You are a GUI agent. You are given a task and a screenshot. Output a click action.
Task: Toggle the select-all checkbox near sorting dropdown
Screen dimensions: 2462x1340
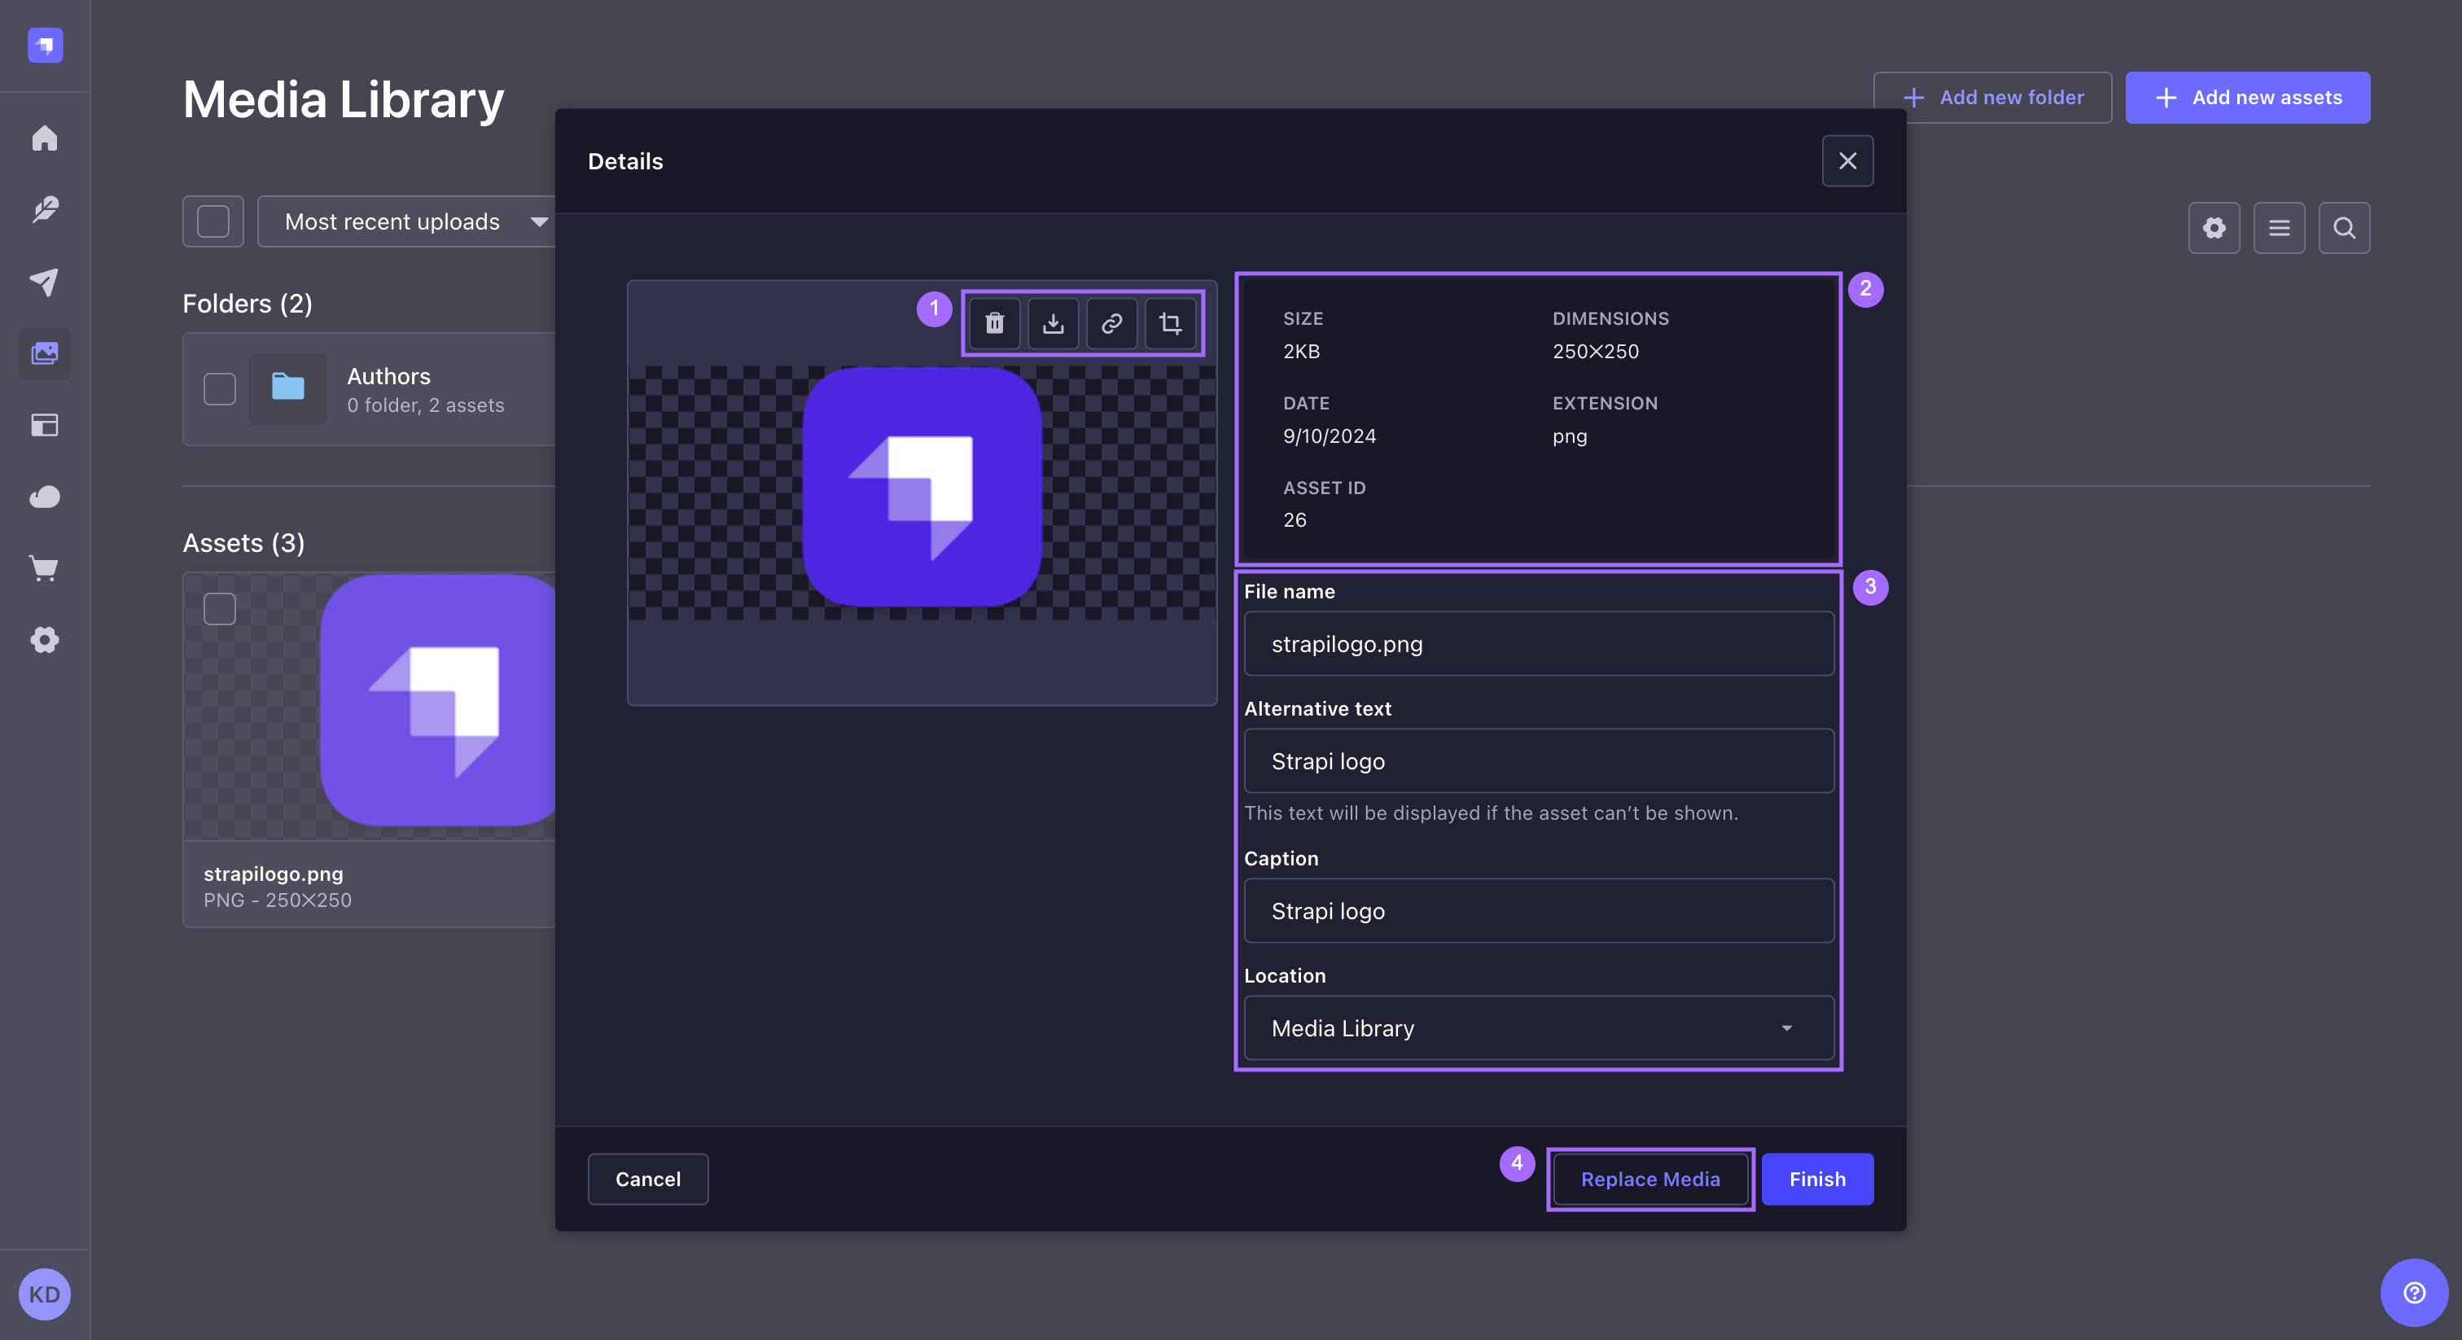[x=212, y=221]
